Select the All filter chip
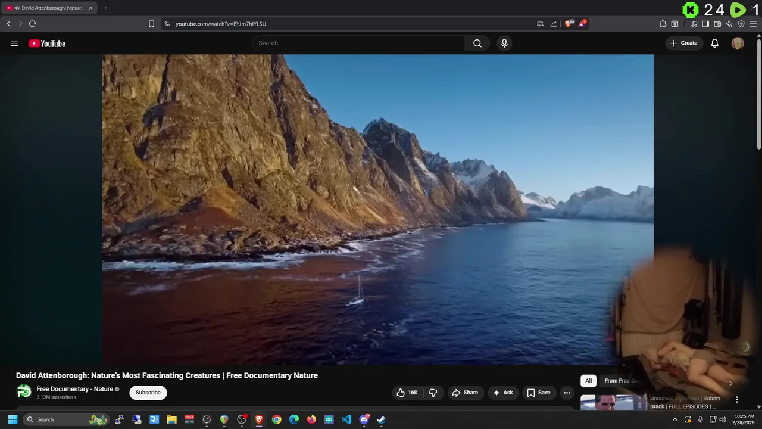This screenshot has height=429, width=762. [588, 381]
